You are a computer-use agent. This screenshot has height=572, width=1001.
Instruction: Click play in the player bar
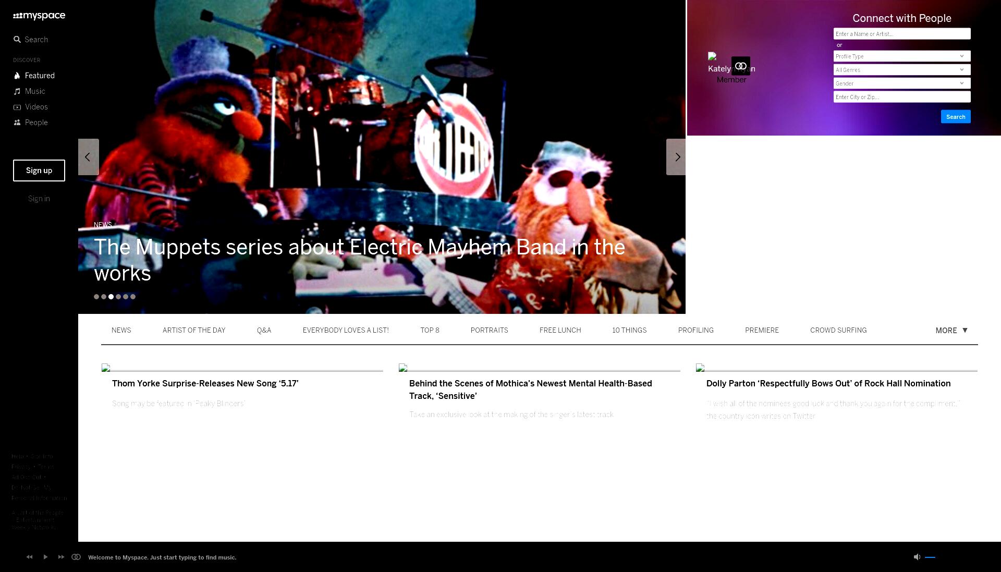[x=45, y=557]
